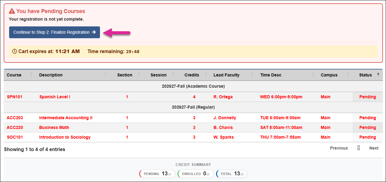Image resolution: width=386 pixels, height=182 pixels.
Task: Click time WED 6:00pm-9:00pm
Action: point(281,97)
